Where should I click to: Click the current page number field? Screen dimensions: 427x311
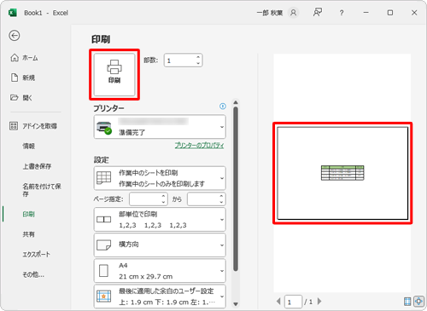[293, 302]
